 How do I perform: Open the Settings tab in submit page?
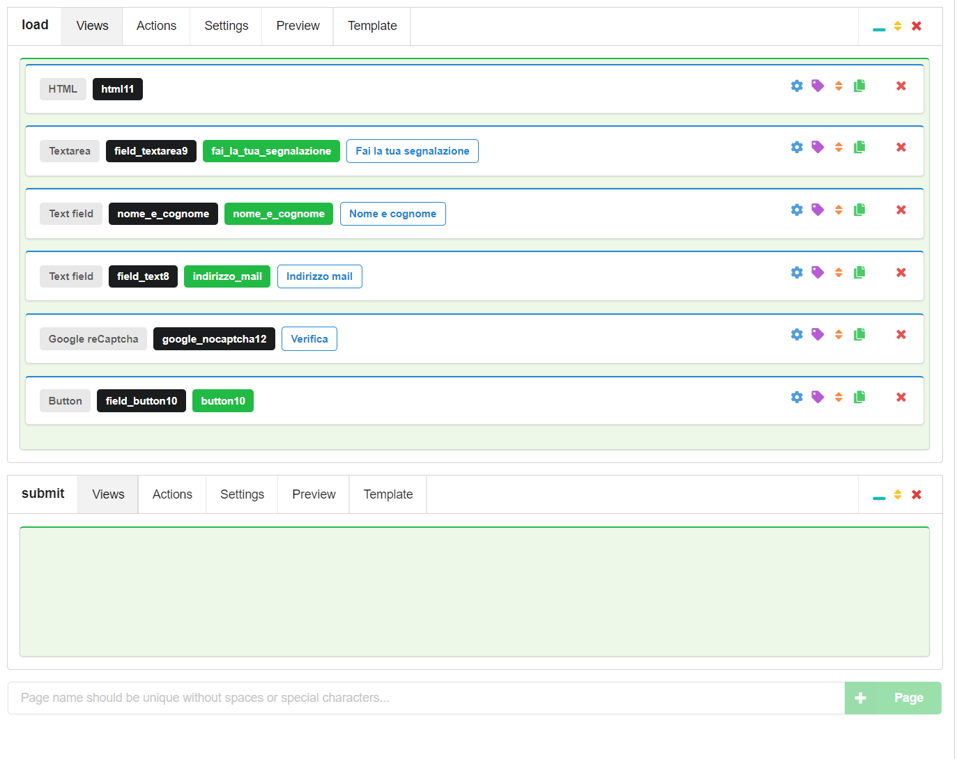tap(242, 494)
